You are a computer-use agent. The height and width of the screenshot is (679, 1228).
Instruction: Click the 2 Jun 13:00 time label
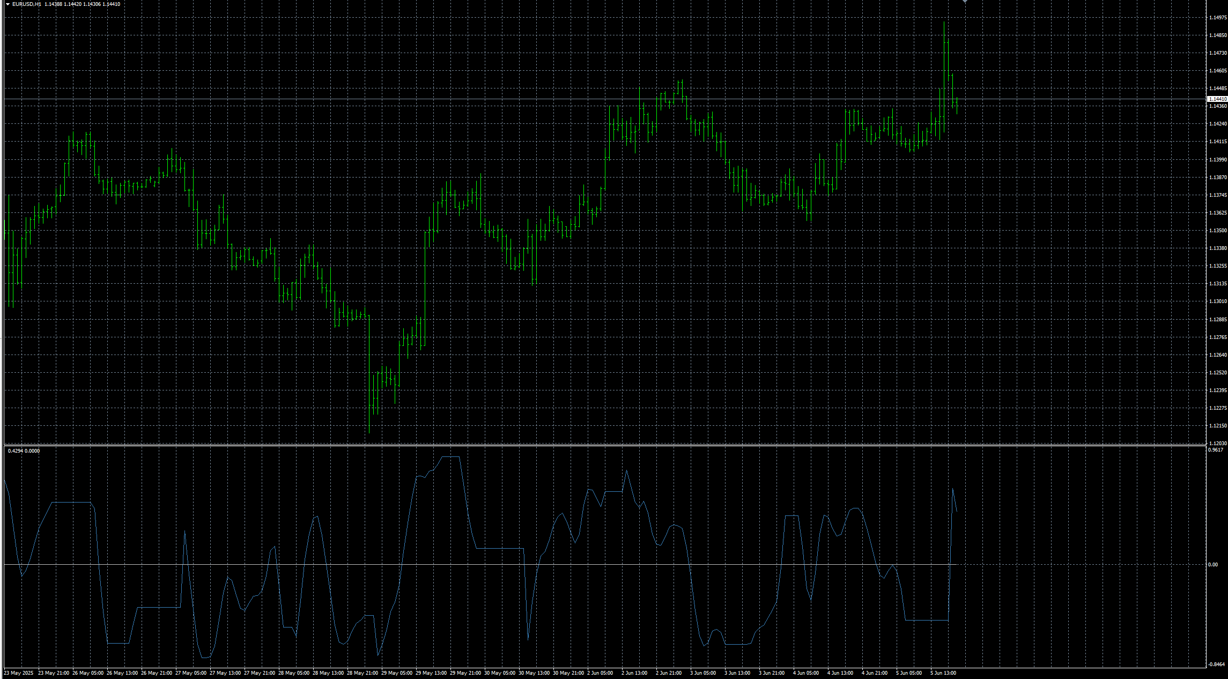click(x=634, y=673)
